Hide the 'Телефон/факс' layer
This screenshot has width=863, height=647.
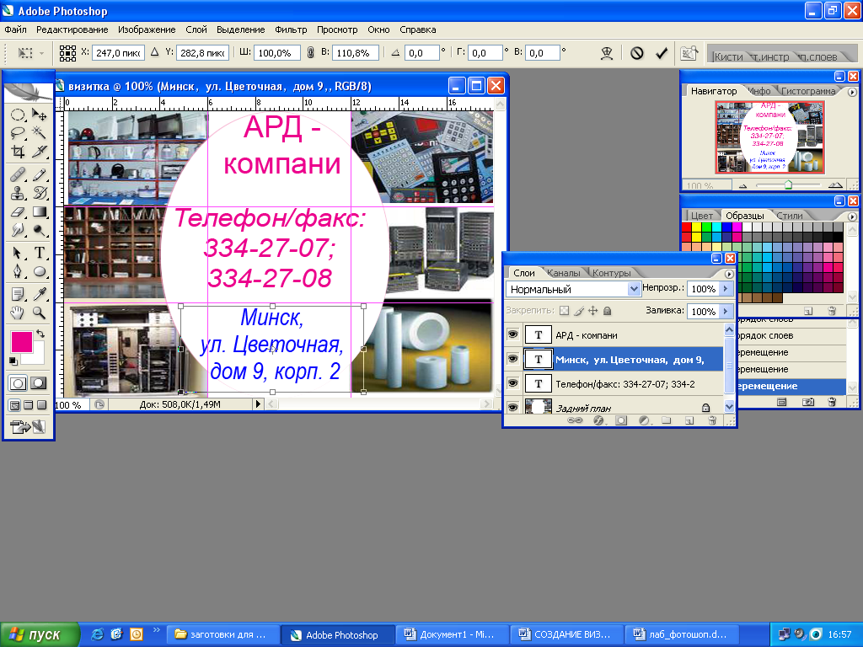513,383
